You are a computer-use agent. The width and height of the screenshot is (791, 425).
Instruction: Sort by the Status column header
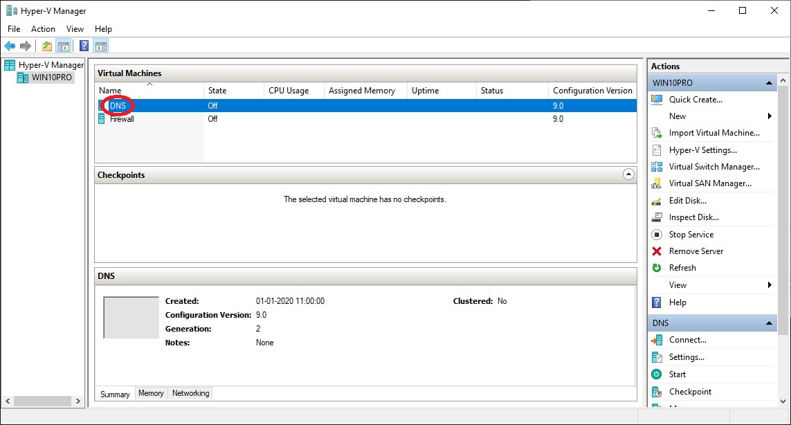[513, 91]
